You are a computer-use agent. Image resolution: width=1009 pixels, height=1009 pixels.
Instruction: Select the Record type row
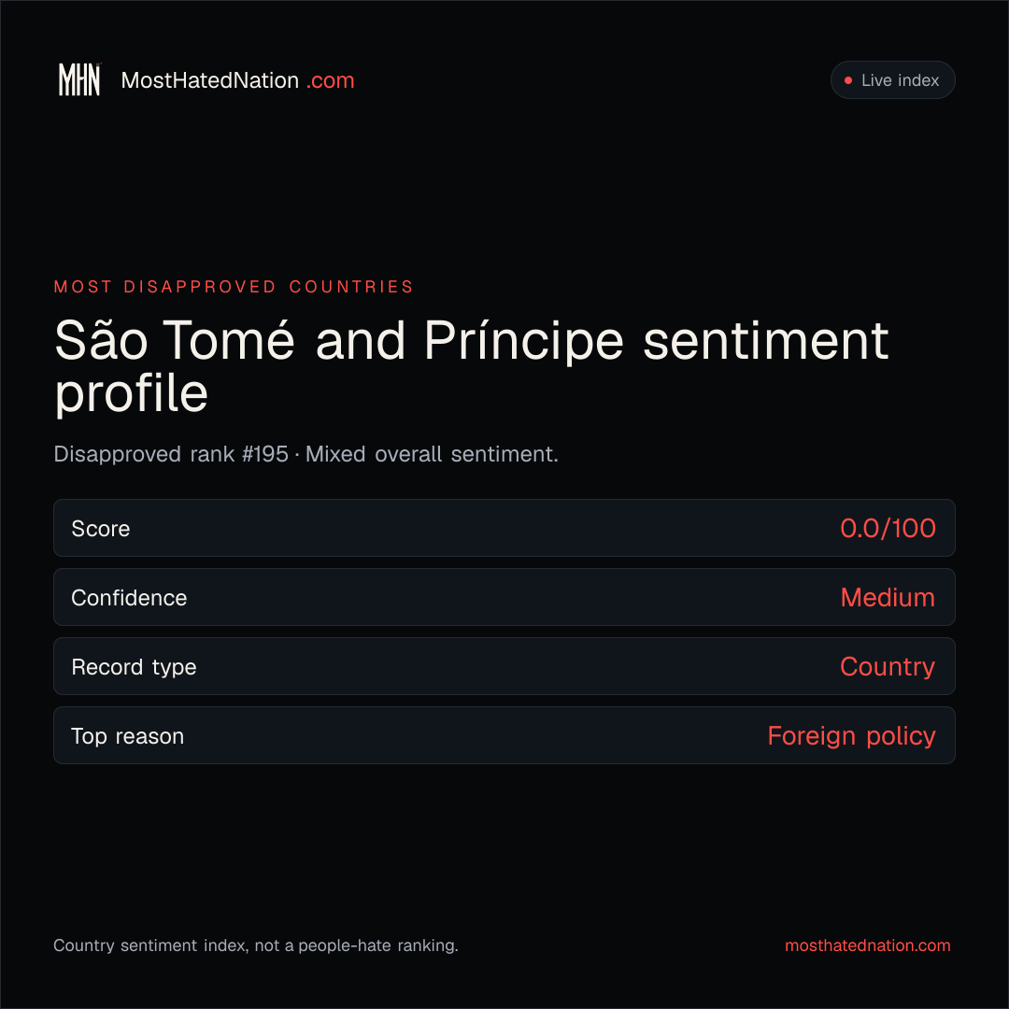pos(504,666)
